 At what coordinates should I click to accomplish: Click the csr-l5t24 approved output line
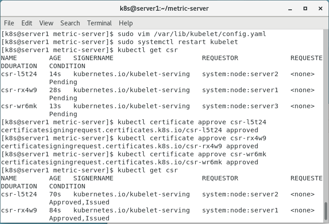coord(130,130)
